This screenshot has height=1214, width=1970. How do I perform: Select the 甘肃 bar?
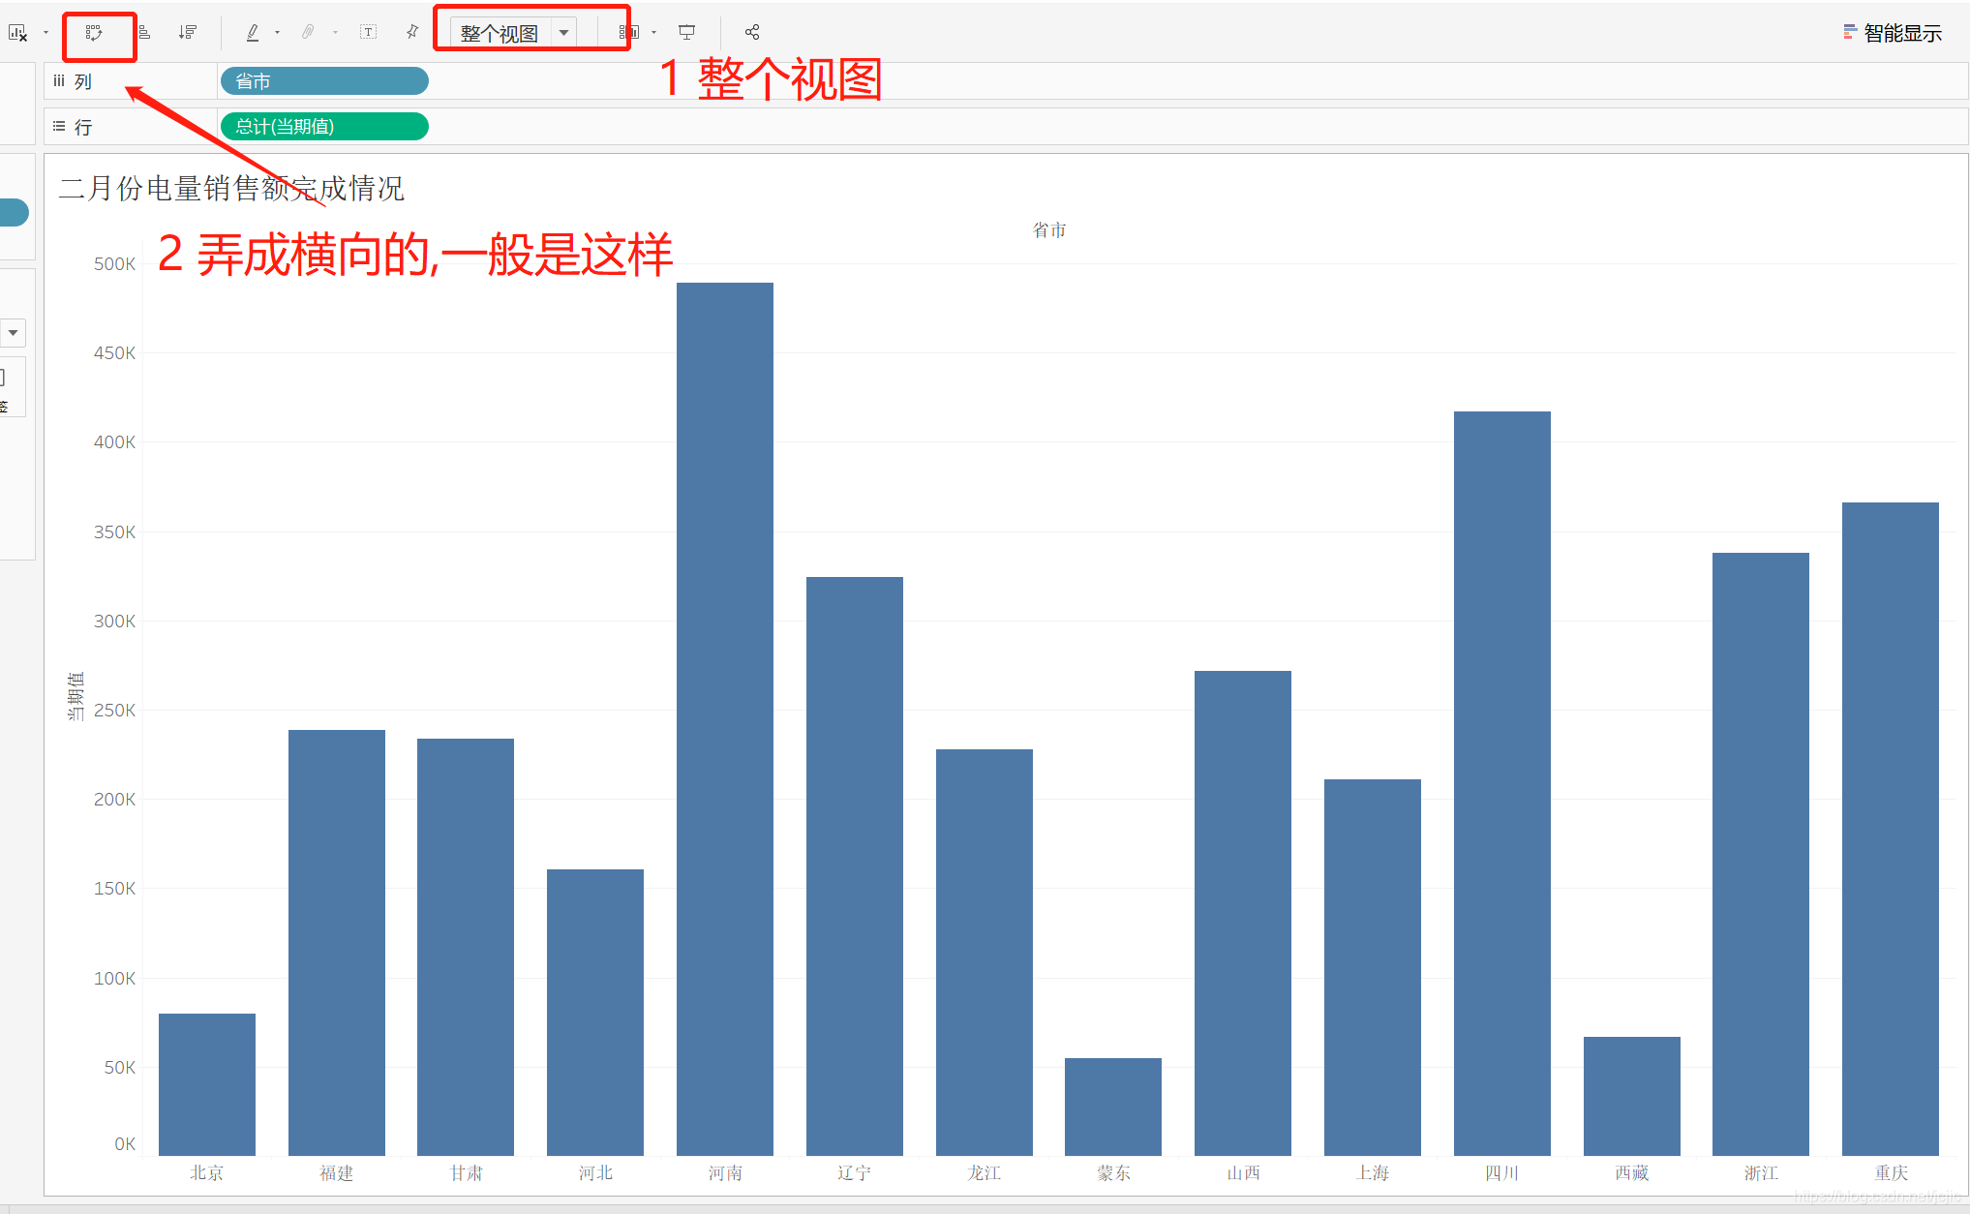coord(466,947)
